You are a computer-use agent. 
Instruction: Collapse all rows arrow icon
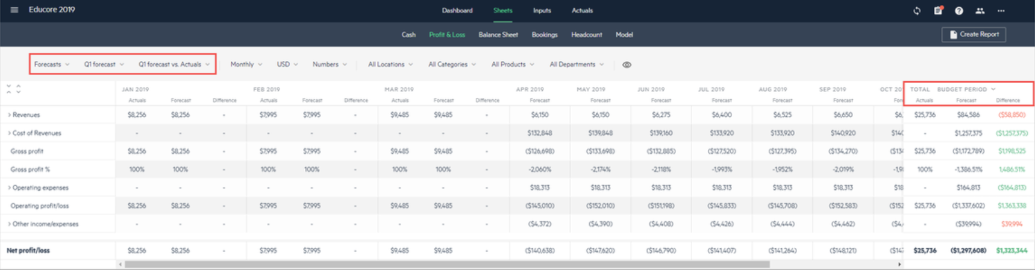click(x=8, y=89)
